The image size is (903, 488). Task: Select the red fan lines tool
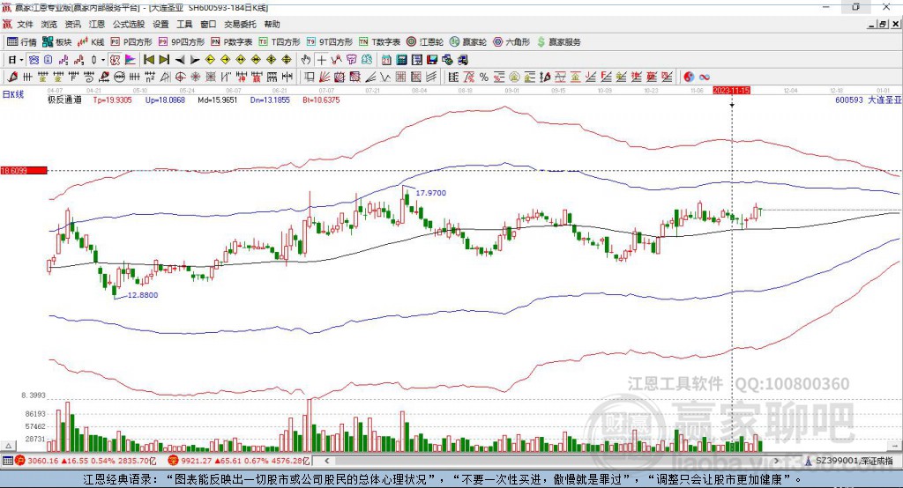[x=325, y=77]
